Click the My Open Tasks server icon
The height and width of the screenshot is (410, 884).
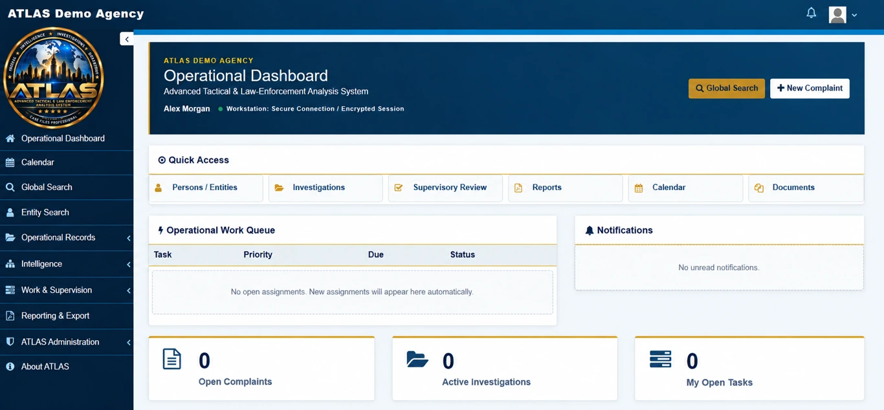661,360
